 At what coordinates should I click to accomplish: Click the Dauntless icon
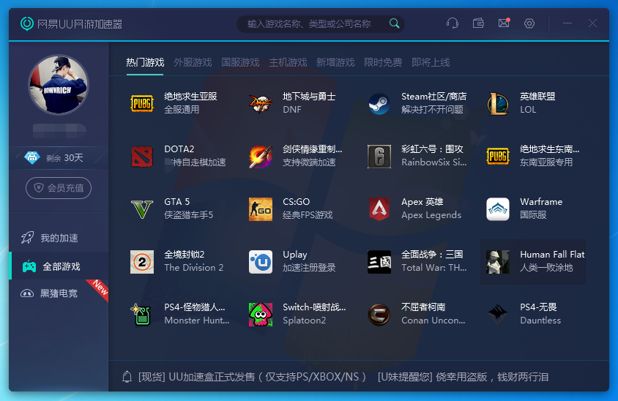point(498,315)
